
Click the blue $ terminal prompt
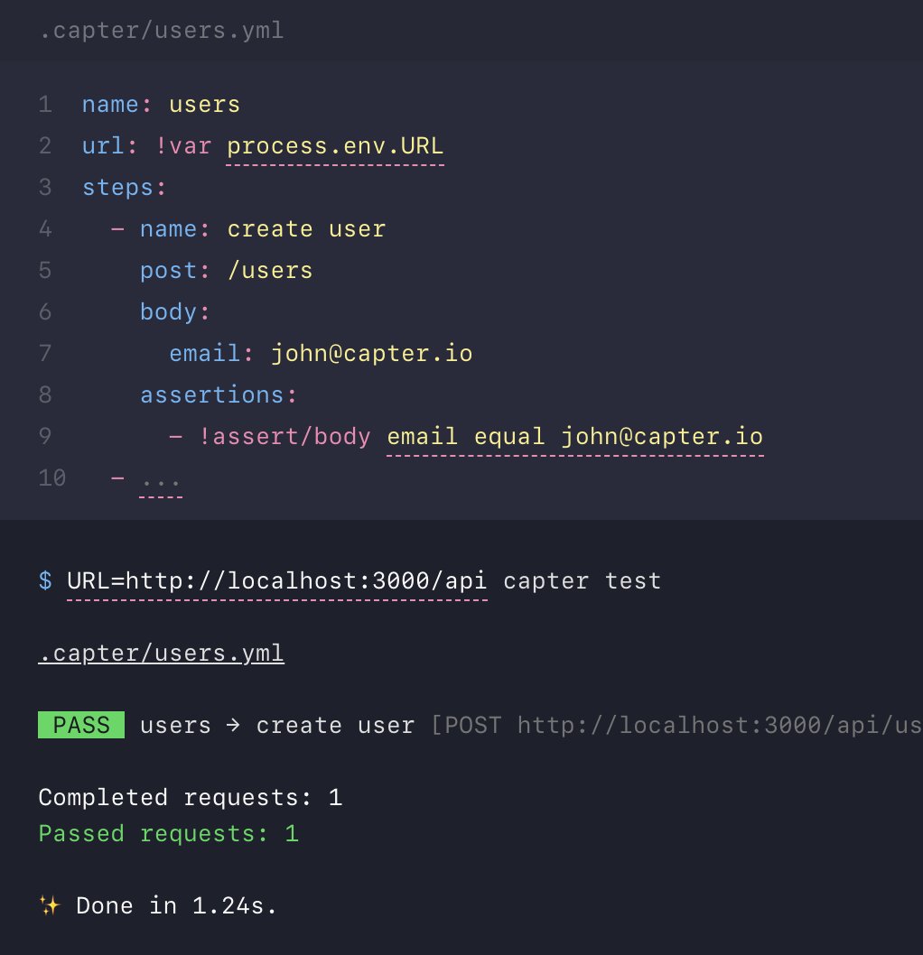(x=45, y=580)
